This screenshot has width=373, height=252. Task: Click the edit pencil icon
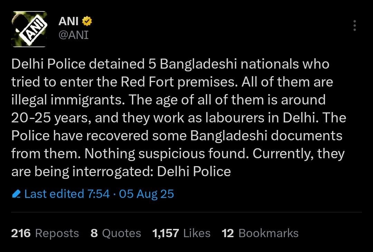[17, 194]
